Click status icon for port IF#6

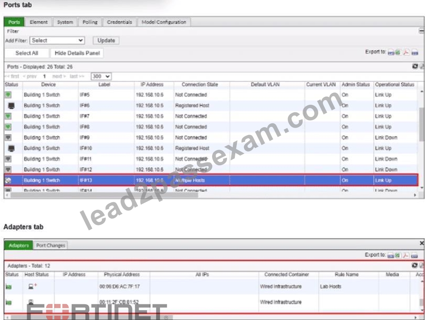click(11, 105)
